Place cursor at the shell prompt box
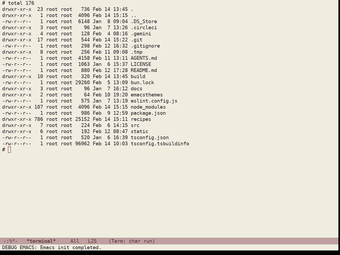The width and height of the screenshot is (340, 255). (10, 150)
